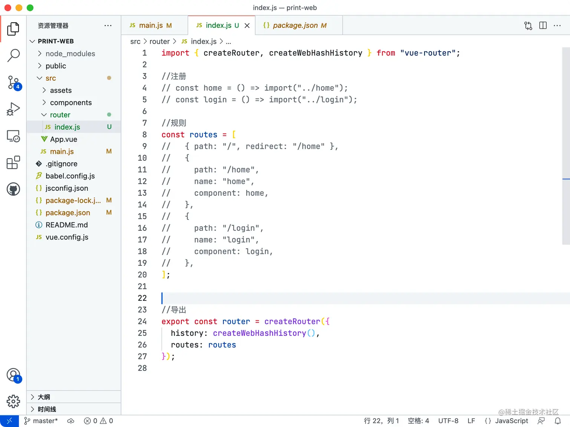Viewport: 570px width, 427px height.
Task: Expand the public folder
Action: [x=74, y=66]
